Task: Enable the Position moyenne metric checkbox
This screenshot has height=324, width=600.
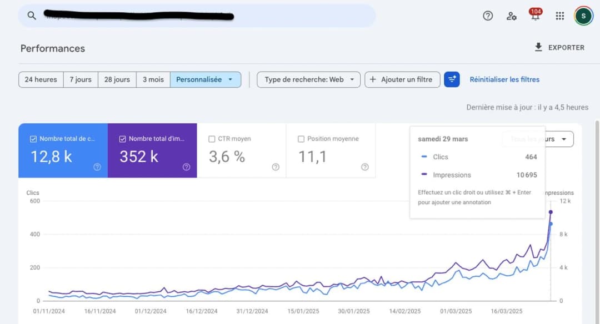Action: tap(301, 138)
